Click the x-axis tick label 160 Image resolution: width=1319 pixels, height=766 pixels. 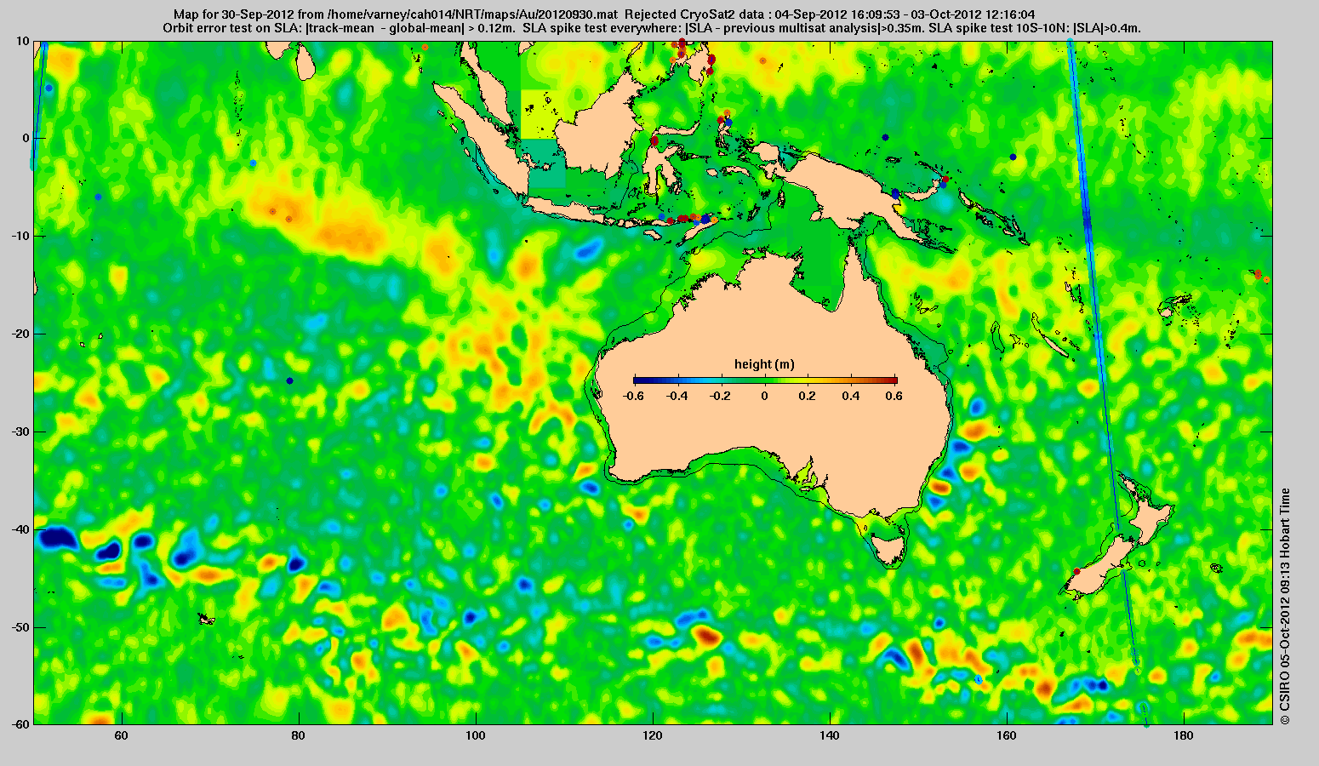[x=1007, y=735]
